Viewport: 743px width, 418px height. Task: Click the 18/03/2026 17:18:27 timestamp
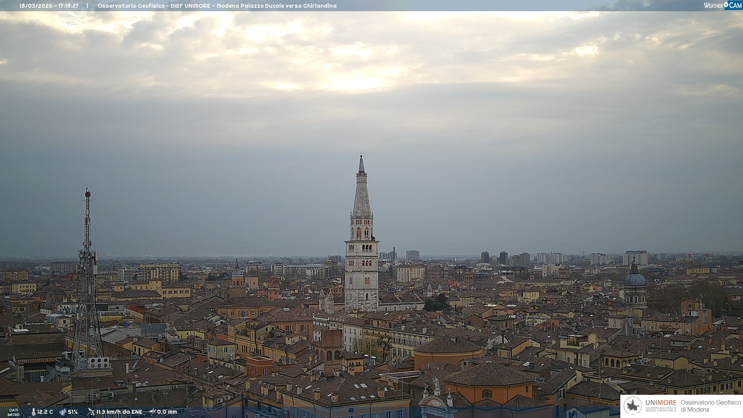click(49, 6)
